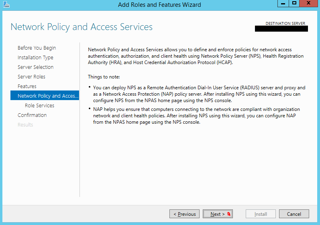Click the redacted destination server name
Image resolution: width=320 pixels, height=225 pixels.
point(281,28)
